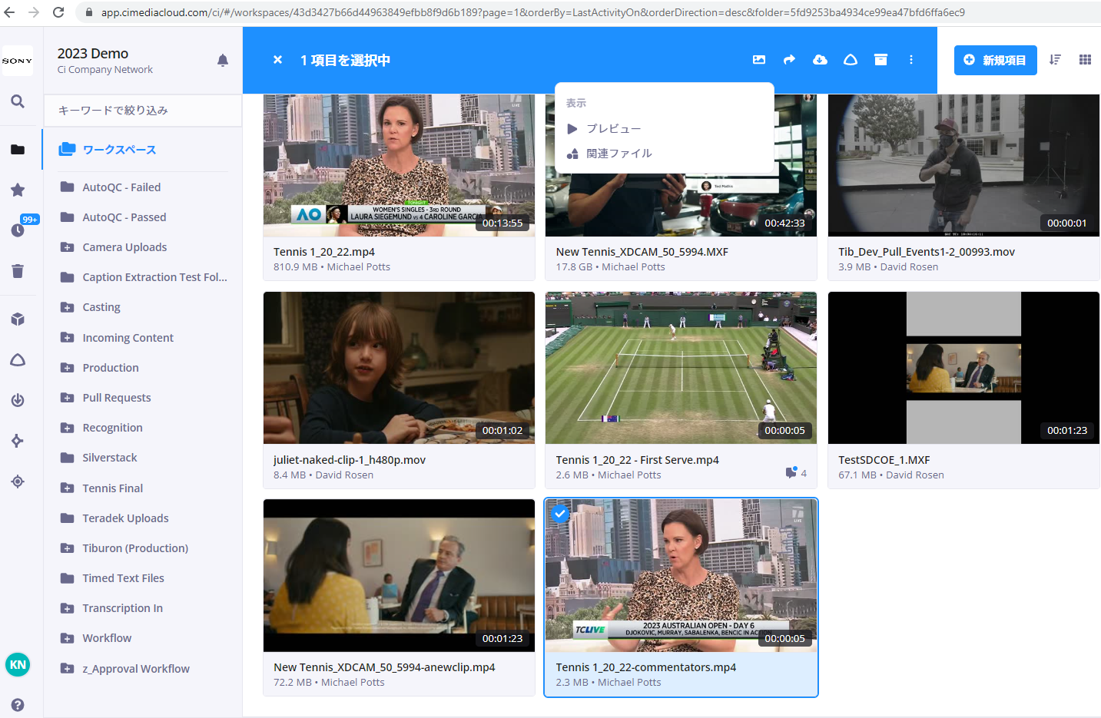Open the display image icon in selection bar

click(759, 60)
